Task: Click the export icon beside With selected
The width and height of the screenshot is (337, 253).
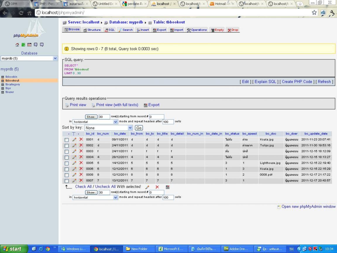Action: click(x=168, y=187)
